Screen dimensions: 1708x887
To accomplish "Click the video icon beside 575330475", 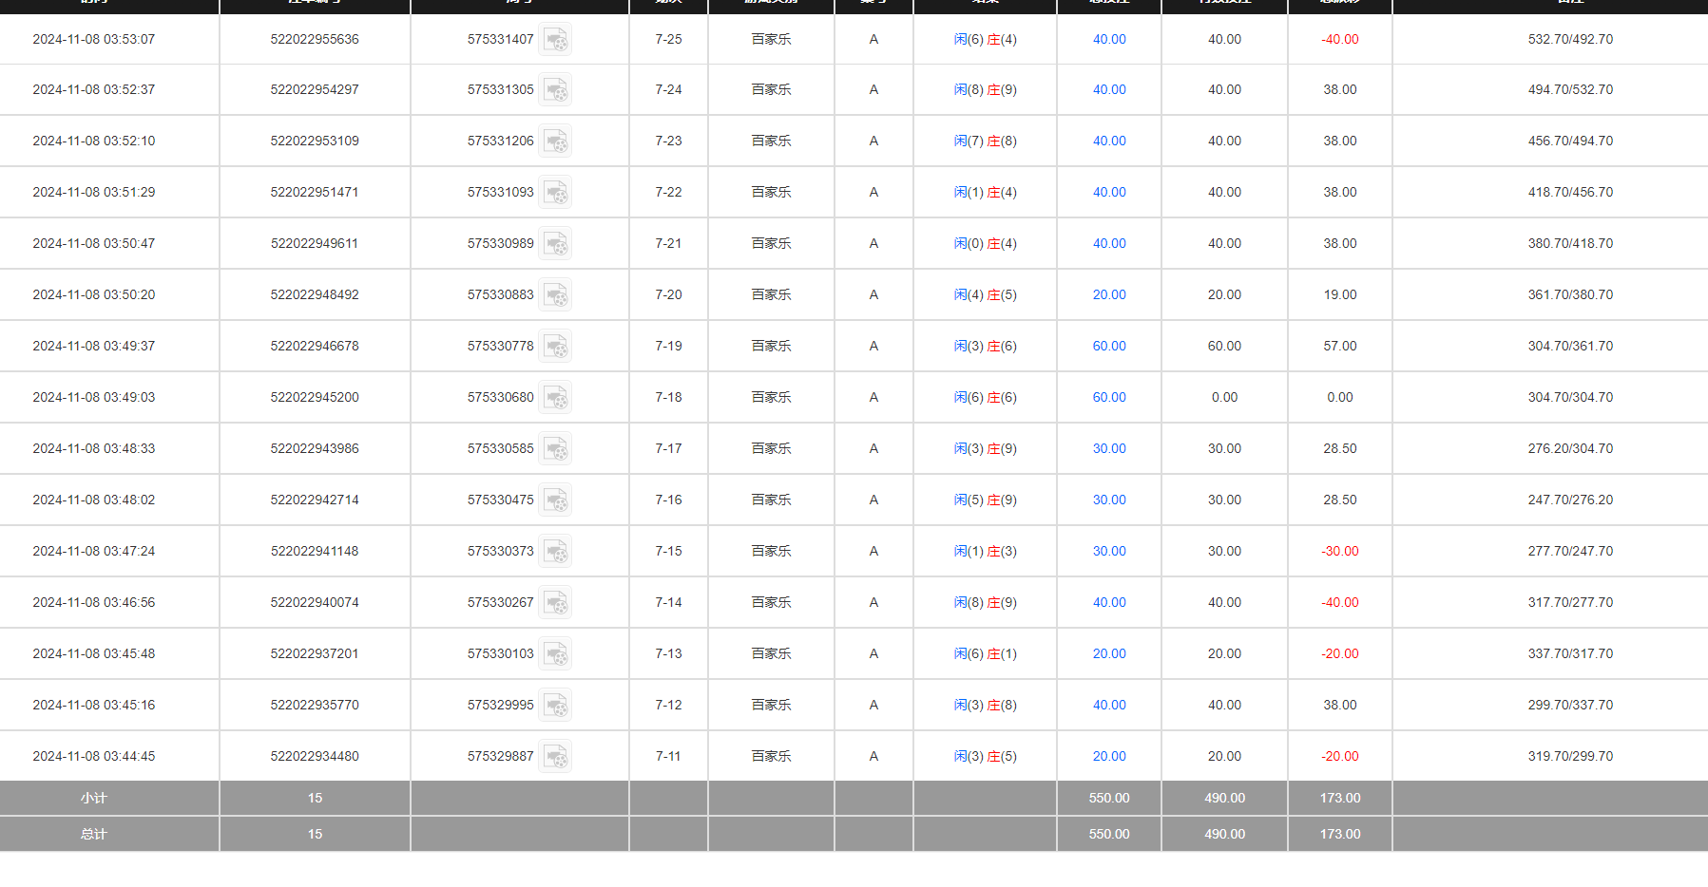I will [x=555, y=500].
